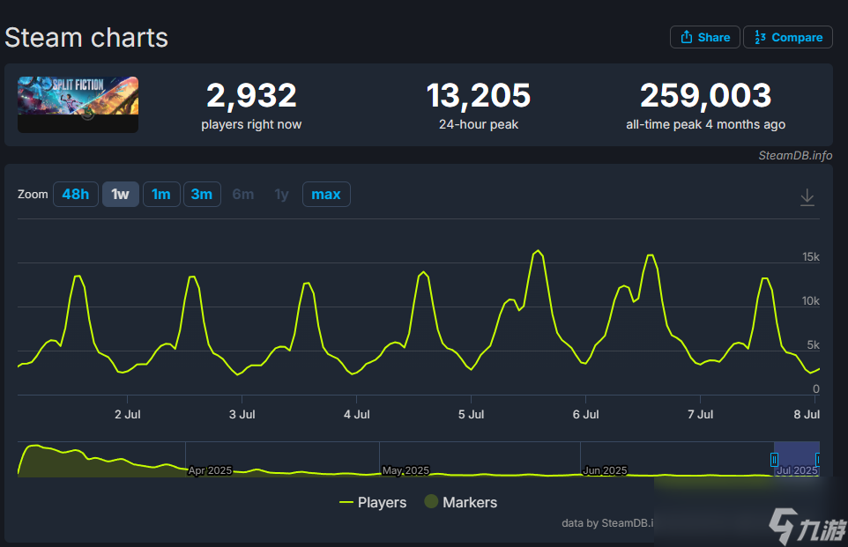Click the share arrow icon inside Share

pos(687,37)
